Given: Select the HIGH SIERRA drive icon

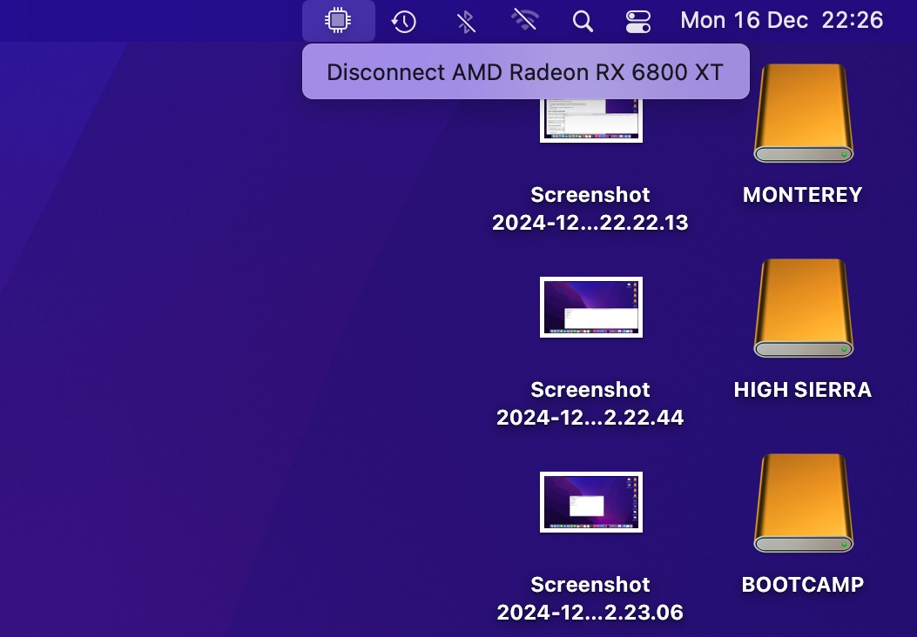Looking at the screenshot, I should point(803,308).
